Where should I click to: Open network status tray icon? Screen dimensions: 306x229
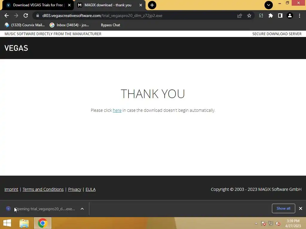click(271, 223)
